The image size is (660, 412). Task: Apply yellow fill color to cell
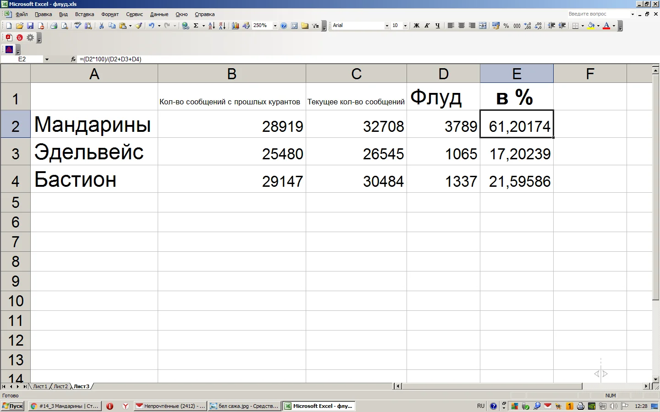pyautogui.click(x=591, y=26)
